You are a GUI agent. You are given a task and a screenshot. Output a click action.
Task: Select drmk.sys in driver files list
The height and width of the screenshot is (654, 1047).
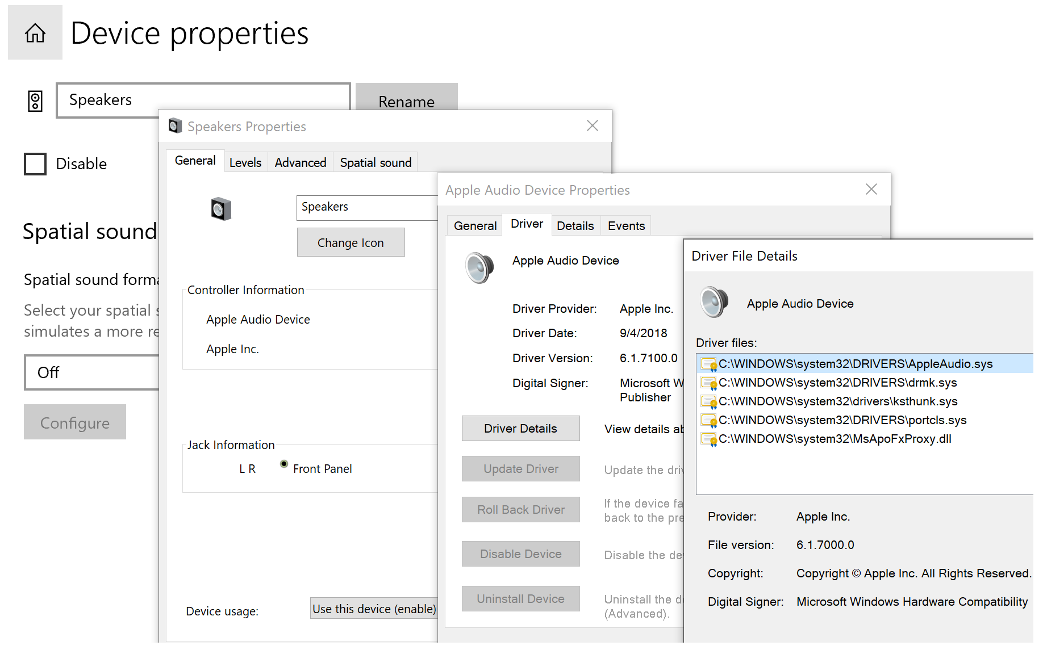pos(865,383)
